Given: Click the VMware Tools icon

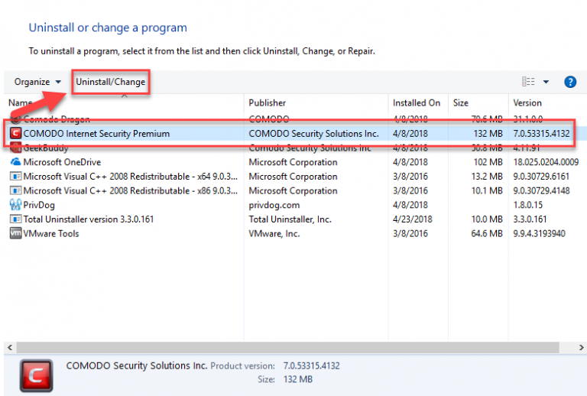Looking at the screenshot, I should tap(15, 233).
